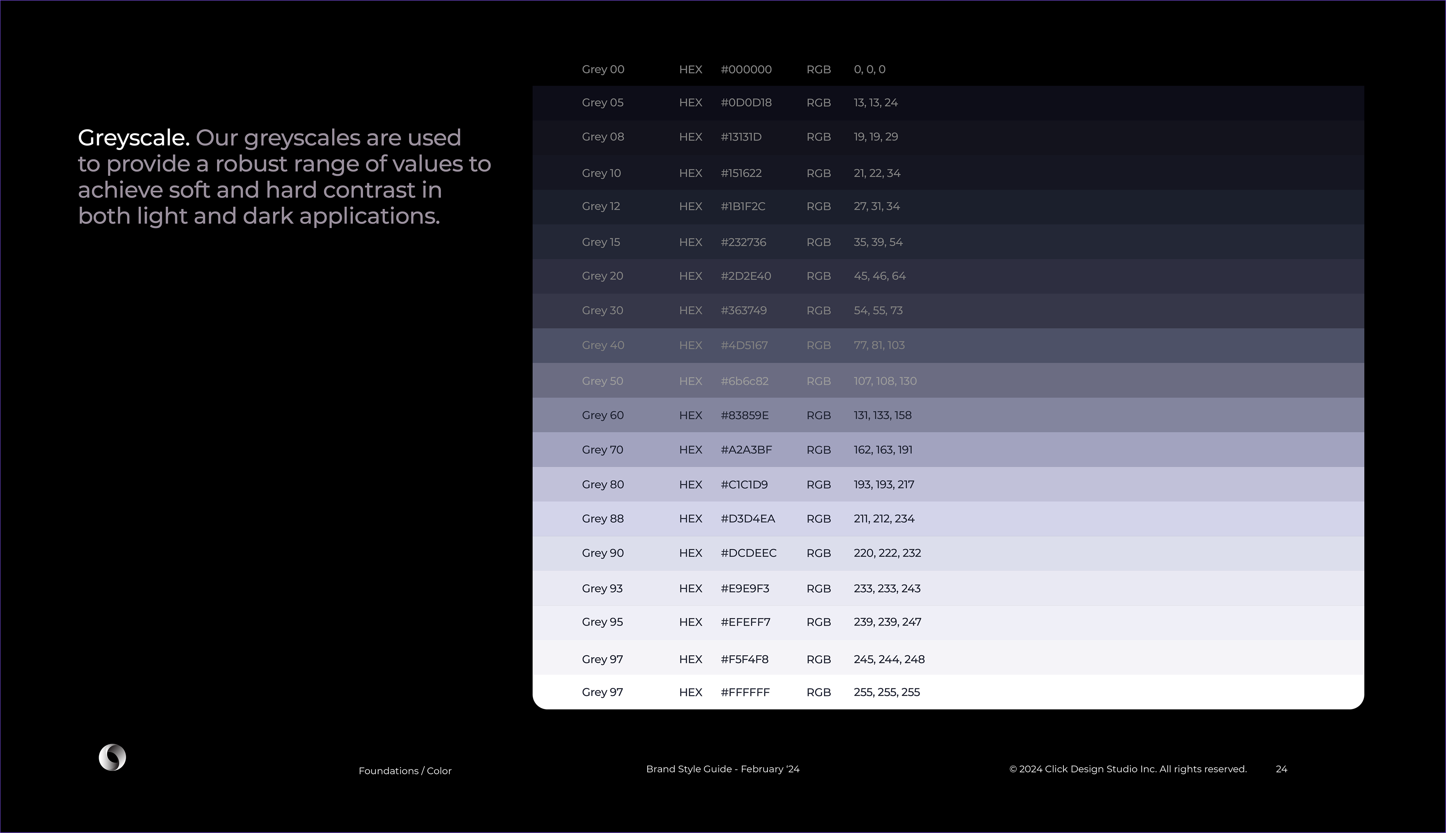Click the Grey 88 colour band swatch
The height and width of the screenshot is (833, 1446).
[x=948, y=519]
